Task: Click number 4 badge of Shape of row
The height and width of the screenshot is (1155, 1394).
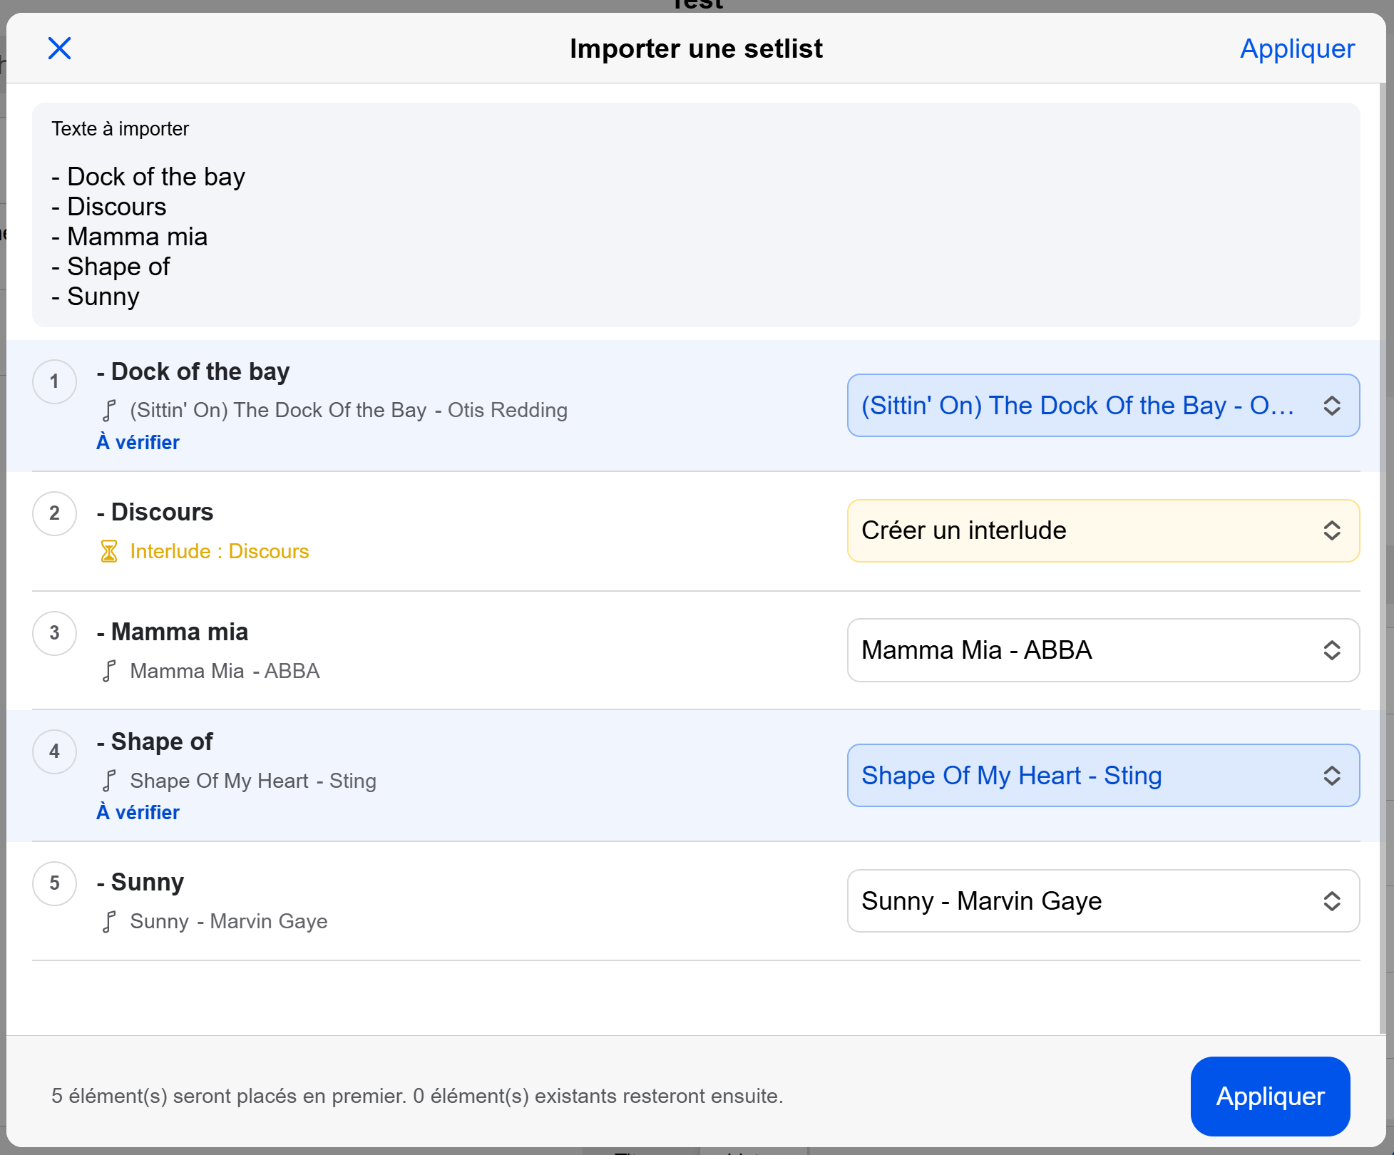Action: click(x=54, y=751)
